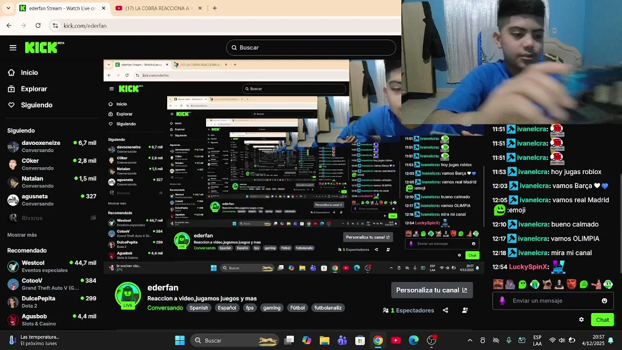The height and width of the screenshot is (350, 622).
Task: Click the LuckySpinX username in chat
Action: click(x=529, y=267)
